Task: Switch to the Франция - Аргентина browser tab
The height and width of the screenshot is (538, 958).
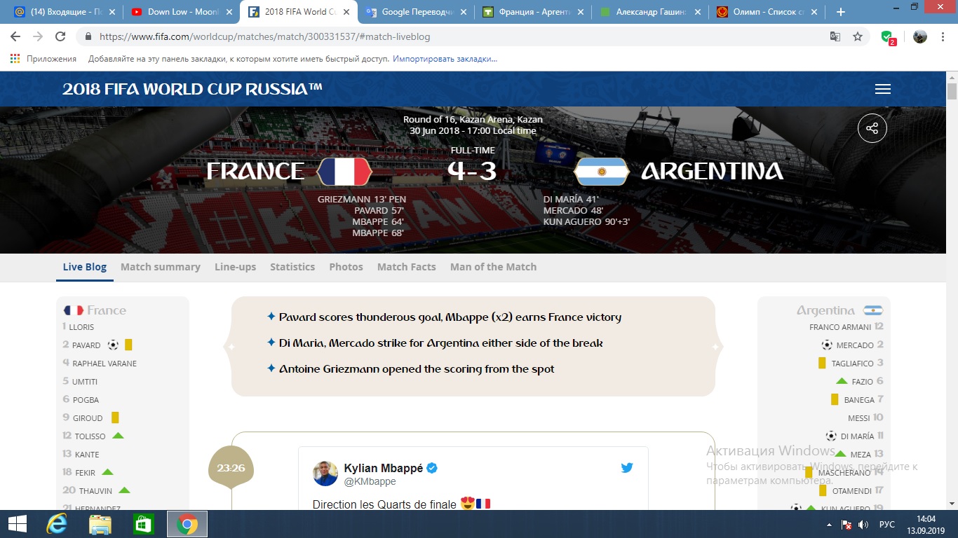Action: point(534,12)
